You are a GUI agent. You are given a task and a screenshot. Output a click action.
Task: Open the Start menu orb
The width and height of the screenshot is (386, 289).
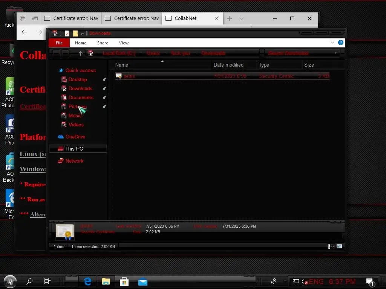[x=10, y=281]
